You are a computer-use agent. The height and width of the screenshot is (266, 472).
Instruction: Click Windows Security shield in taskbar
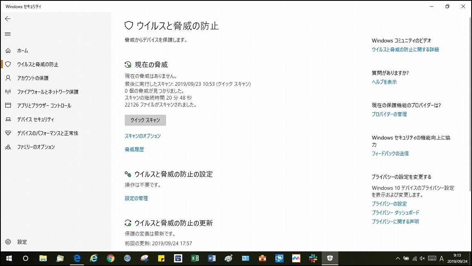pos(330,259)
